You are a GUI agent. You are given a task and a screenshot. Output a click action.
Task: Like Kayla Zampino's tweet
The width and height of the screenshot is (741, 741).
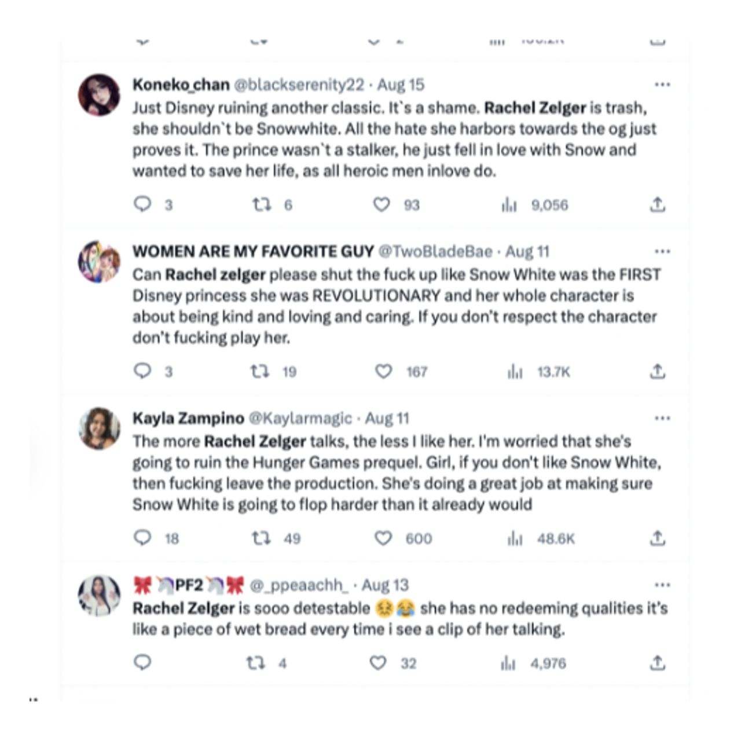(x=383, y=538)
